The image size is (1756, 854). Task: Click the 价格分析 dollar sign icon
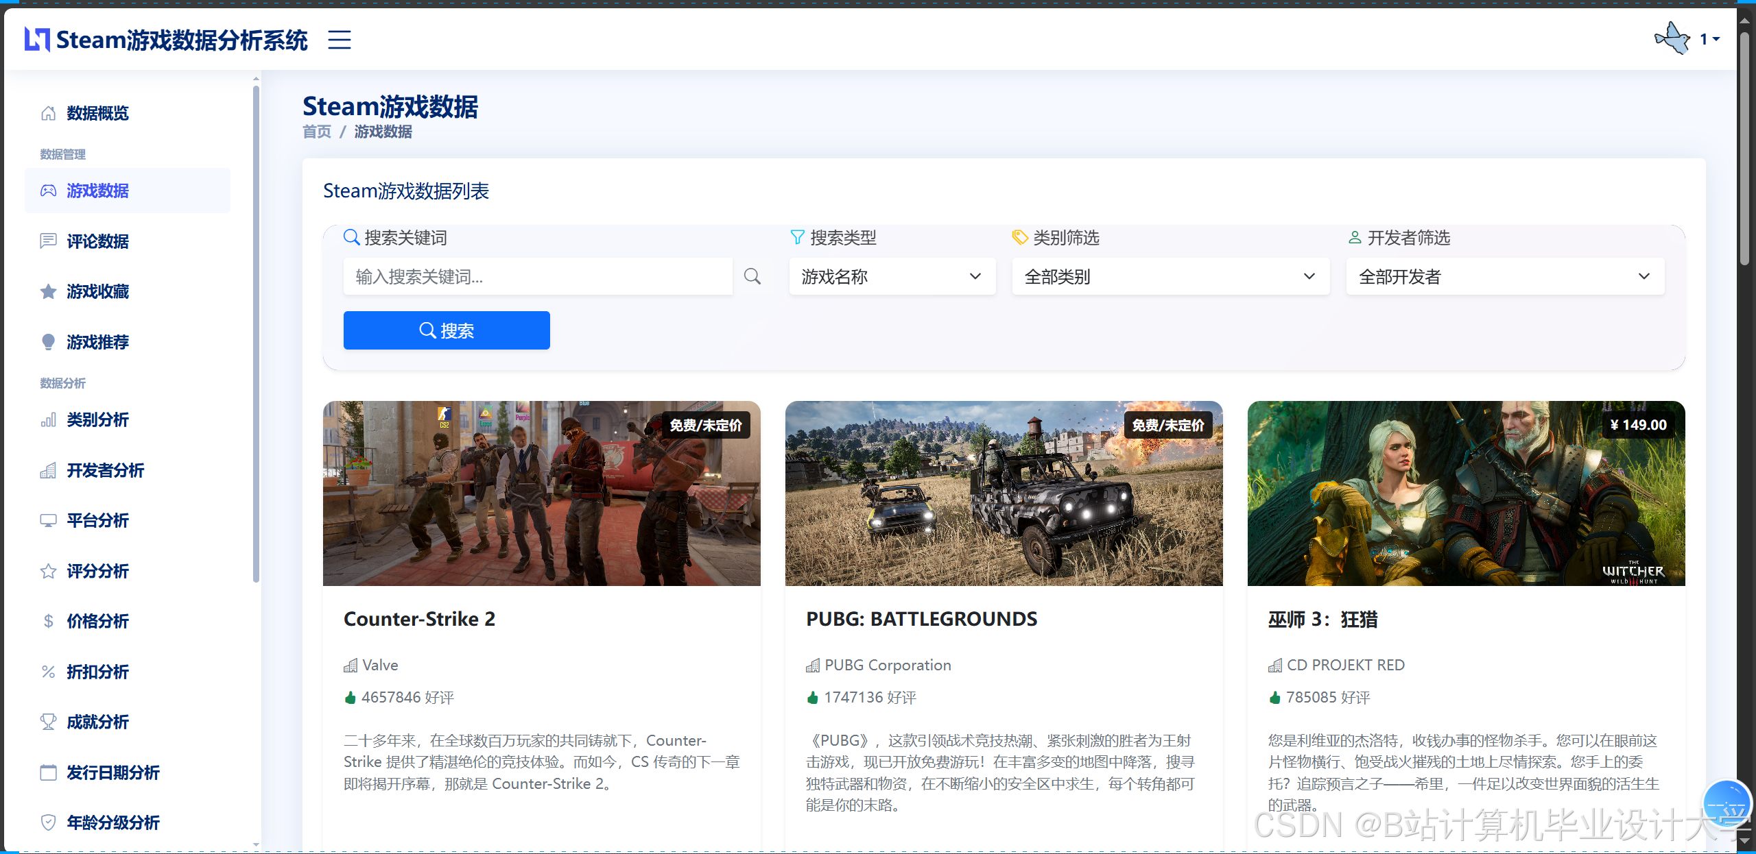coord(47,621)
